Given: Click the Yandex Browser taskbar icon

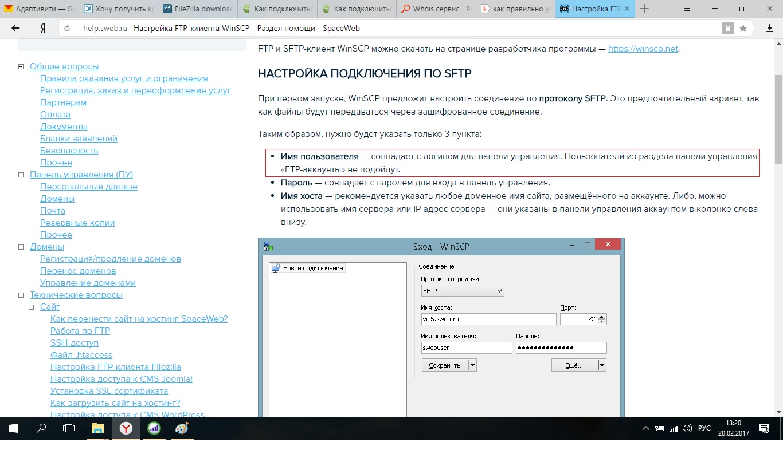Looking at the screenshot, I should (x=126, y=428).
